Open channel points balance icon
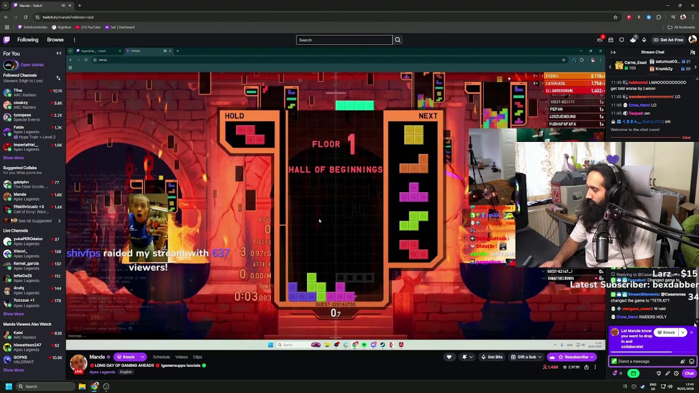The width and height of the screenshot is (699, 393). [x=616, y=373]
